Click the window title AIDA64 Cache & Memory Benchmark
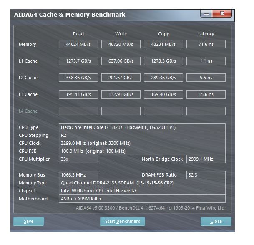This screenshot has width=254, height=245. (70, 15)
